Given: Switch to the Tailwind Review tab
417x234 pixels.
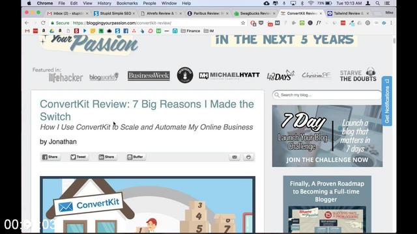Looking at the screenshot, I should 349,13.
